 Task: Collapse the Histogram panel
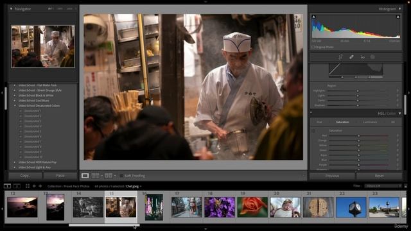click(x=399, y=8)
